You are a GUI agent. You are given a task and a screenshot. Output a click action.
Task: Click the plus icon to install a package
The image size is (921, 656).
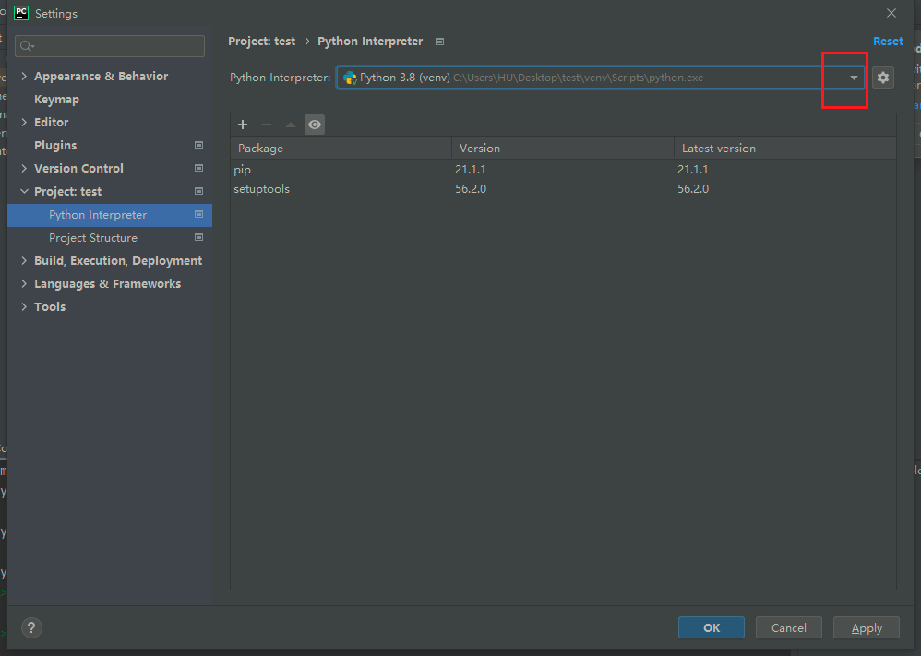(243, 125)
